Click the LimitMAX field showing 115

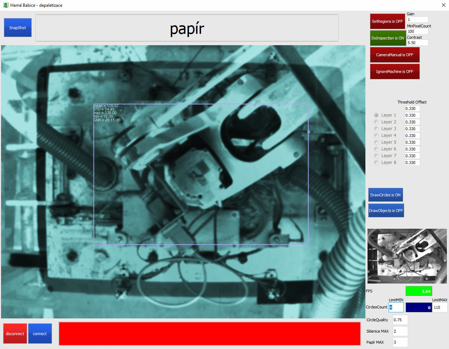[440, 307]
